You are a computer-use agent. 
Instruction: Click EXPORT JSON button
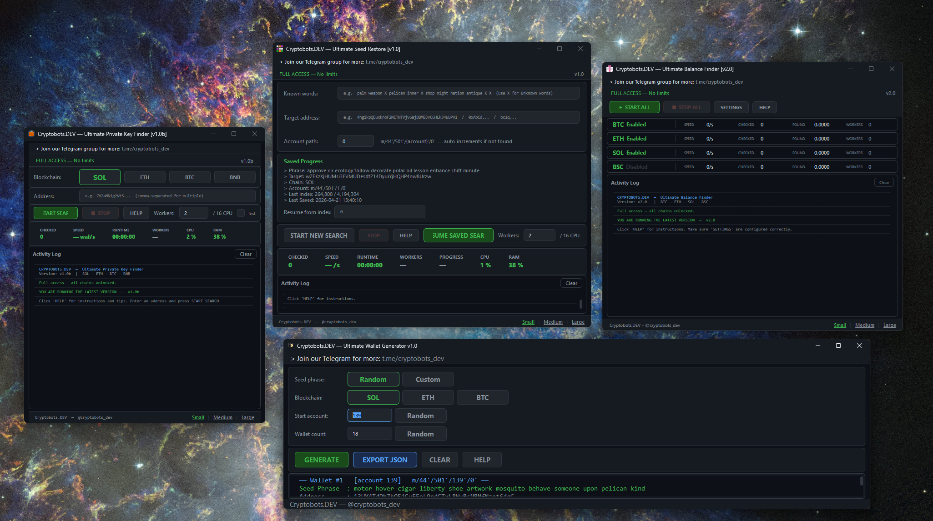(384, 460)
